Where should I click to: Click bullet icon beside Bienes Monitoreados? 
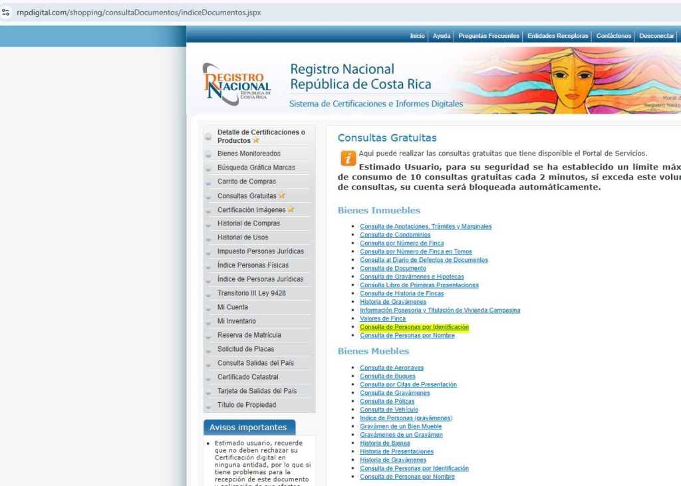point(208,154)
